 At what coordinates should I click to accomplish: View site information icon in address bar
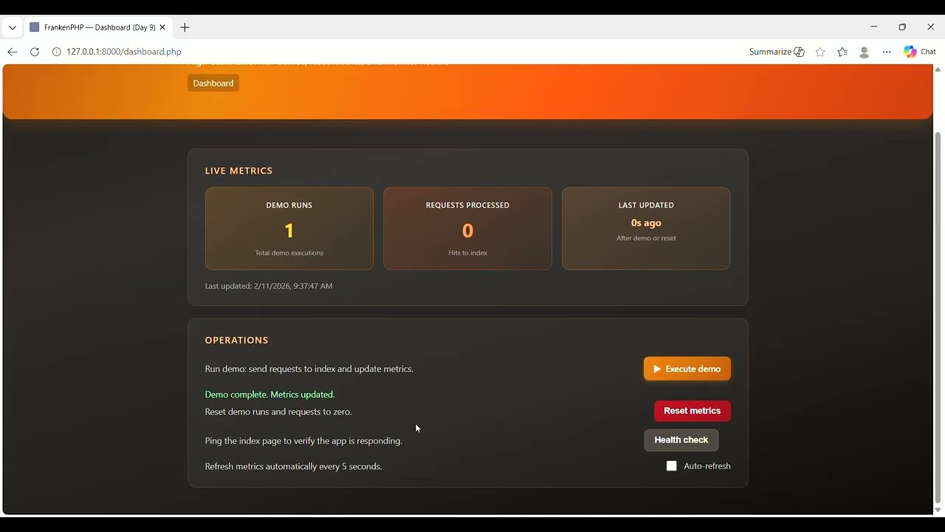(56, 52)
